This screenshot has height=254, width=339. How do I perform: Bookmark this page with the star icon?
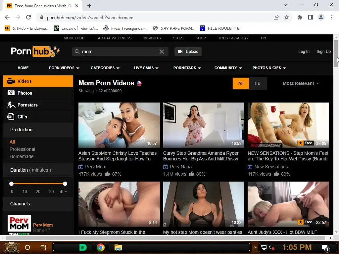(287, 18)
